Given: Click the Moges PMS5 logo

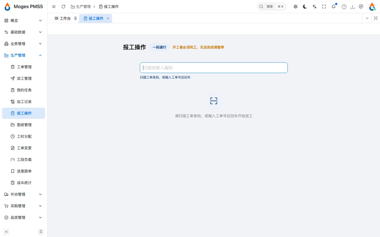Looking at the screenshot, I should [24, 7].
